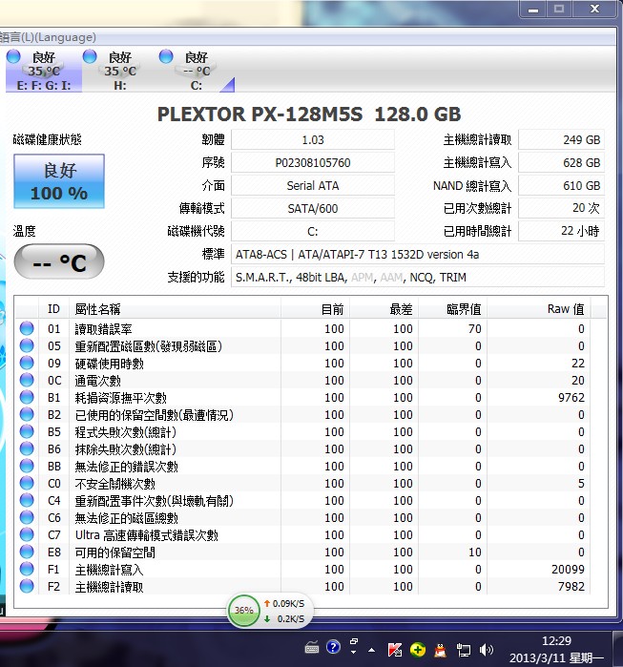Select the C: disk tab
Screen dimensions: 623x667
coord(196,71)
